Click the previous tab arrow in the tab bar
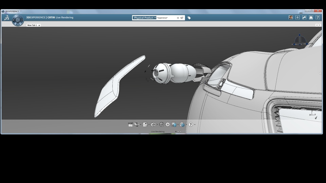This screenshot has height=183, width=326. (317, 25)
